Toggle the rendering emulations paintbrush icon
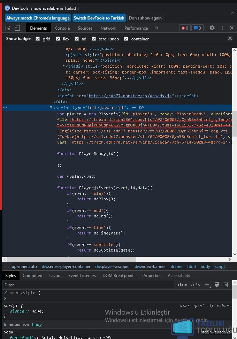Screen dimensions: 237x339 (217, 285)
